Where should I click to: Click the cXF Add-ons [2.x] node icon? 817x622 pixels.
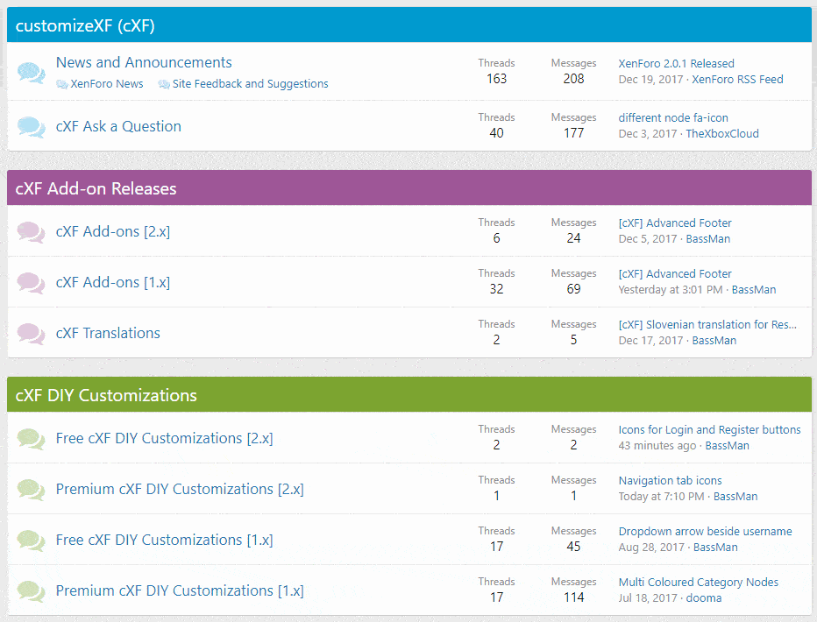31,231
